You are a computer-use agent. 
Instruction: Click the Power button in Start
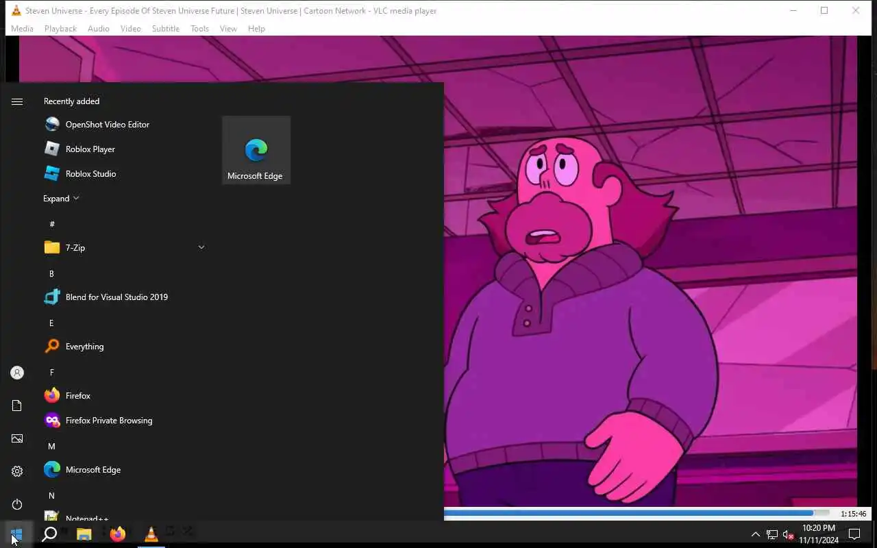pos(17,504)
